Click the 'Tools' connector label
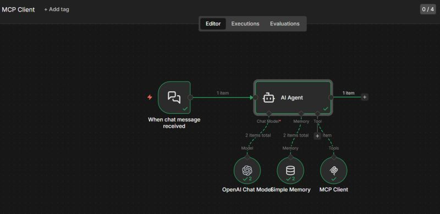Viewport: 440px width, 214px height. click(334, 148)
